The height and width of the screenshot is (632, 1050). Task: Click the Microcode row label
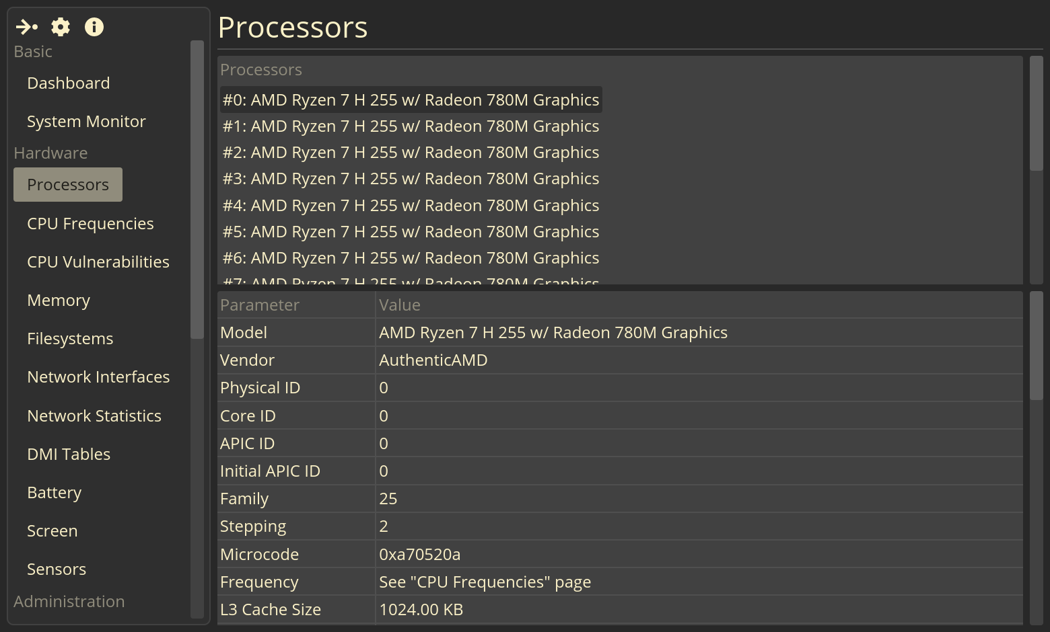point(259,555)
